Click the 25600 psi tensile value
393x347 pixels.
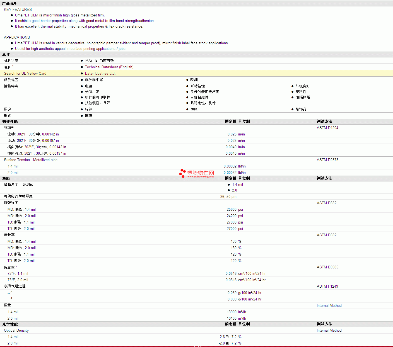click(235, 210)
